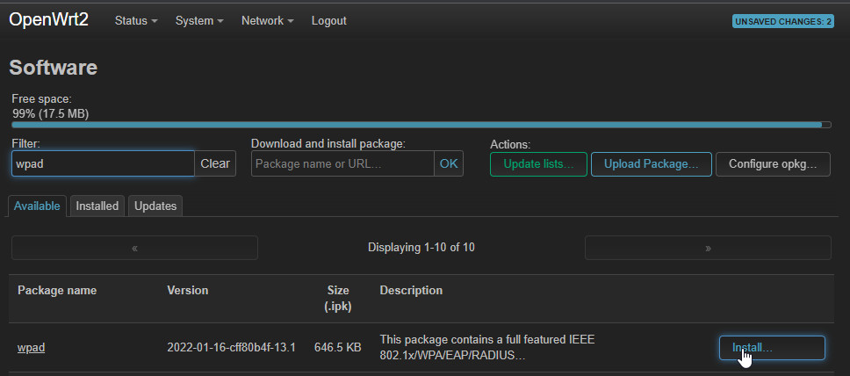Click the Package name or URL field
Image resolution: width=850 pixels, height=376 pixels.
(342, 163)
